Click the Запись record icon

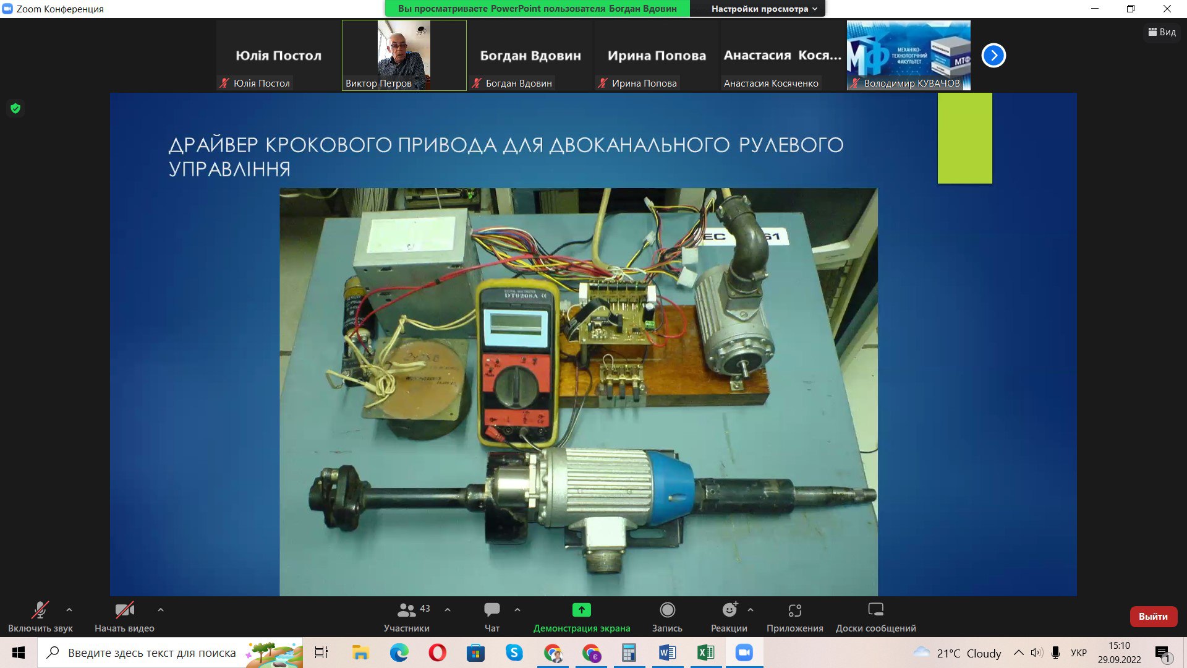tap(667, 610)
